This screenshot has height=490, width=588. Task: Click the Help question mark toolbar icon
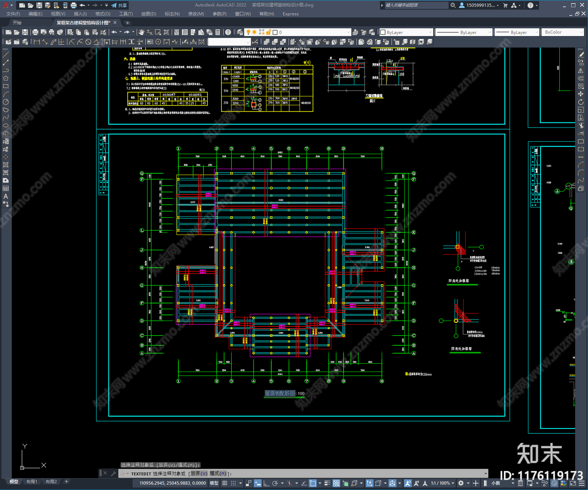(x=228, y=32)
